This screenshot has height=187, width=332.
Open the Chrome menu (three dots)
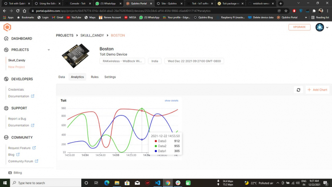pyautogui.click(x=328, y=11)
